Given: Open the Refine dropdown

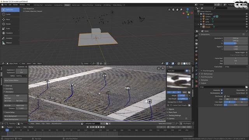Looking at the screenshot, I should 21,76.
